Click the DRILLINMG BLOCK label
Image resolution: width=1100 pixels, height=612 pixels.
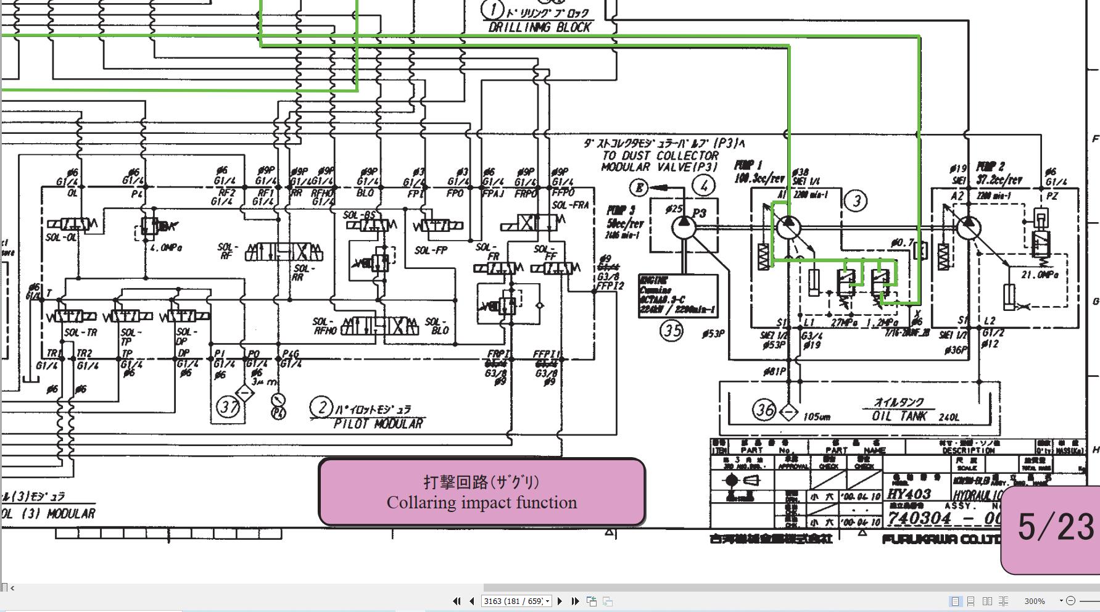point(540,27)
